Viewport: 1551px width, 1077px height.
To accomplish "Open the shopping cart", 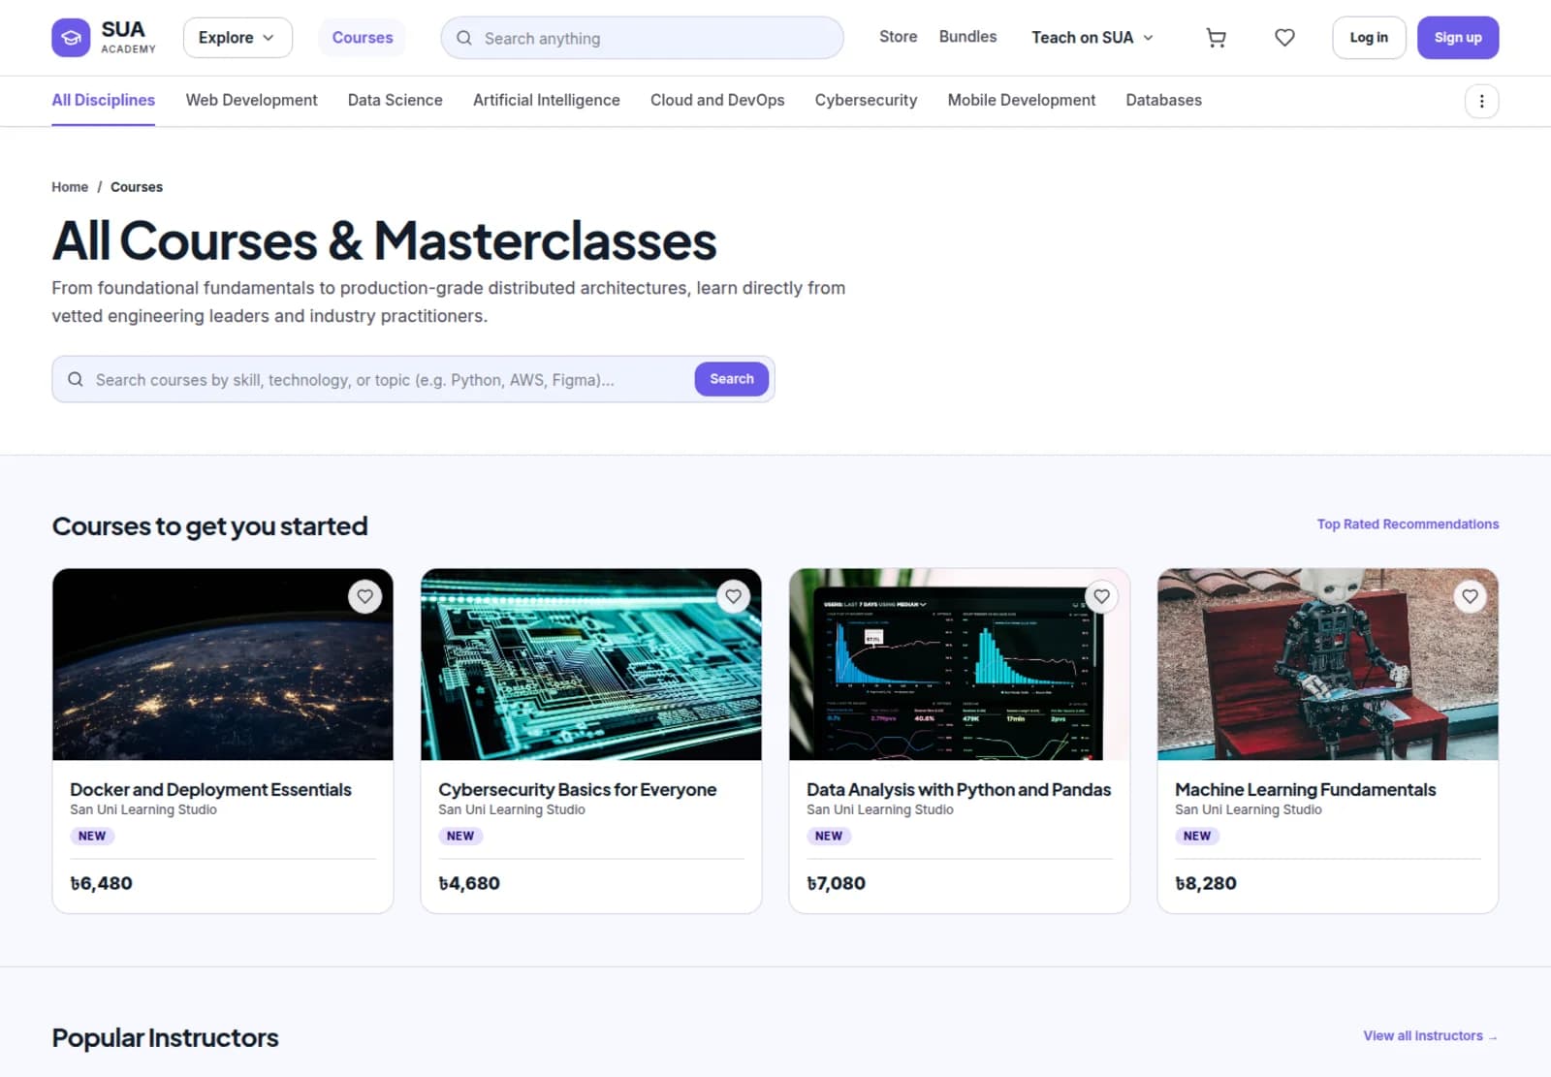I will tap(1216, 38).
